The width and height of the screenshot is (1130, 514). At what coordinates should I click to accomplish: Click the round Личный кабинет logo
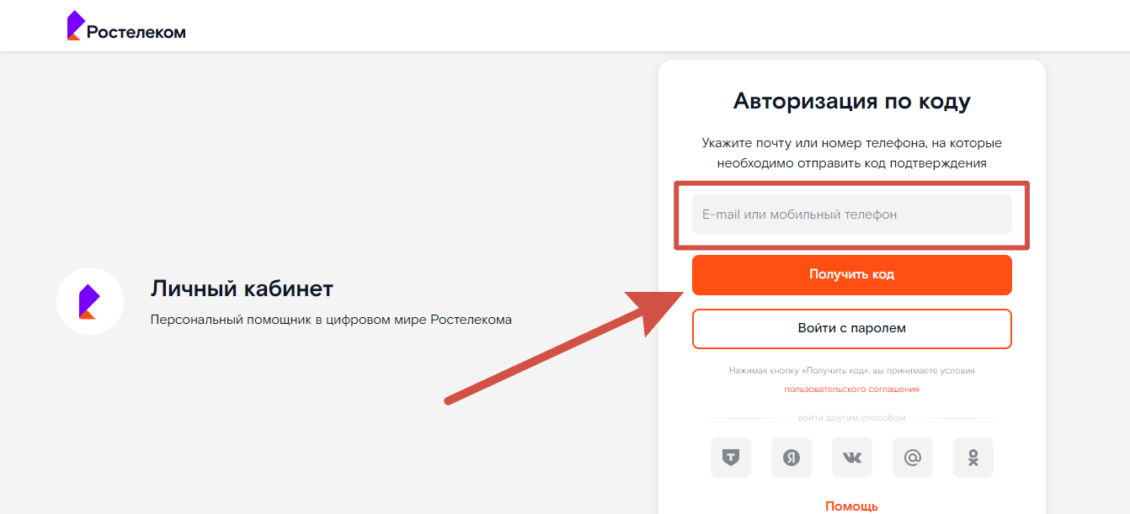click(90, 301)
